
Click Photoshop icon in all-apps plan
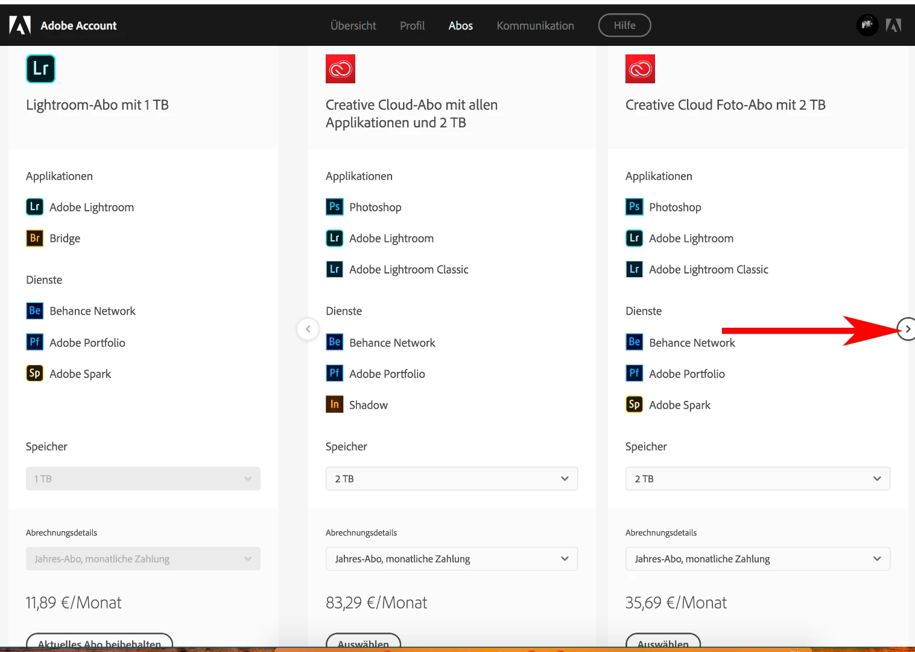tap(335, 207)
